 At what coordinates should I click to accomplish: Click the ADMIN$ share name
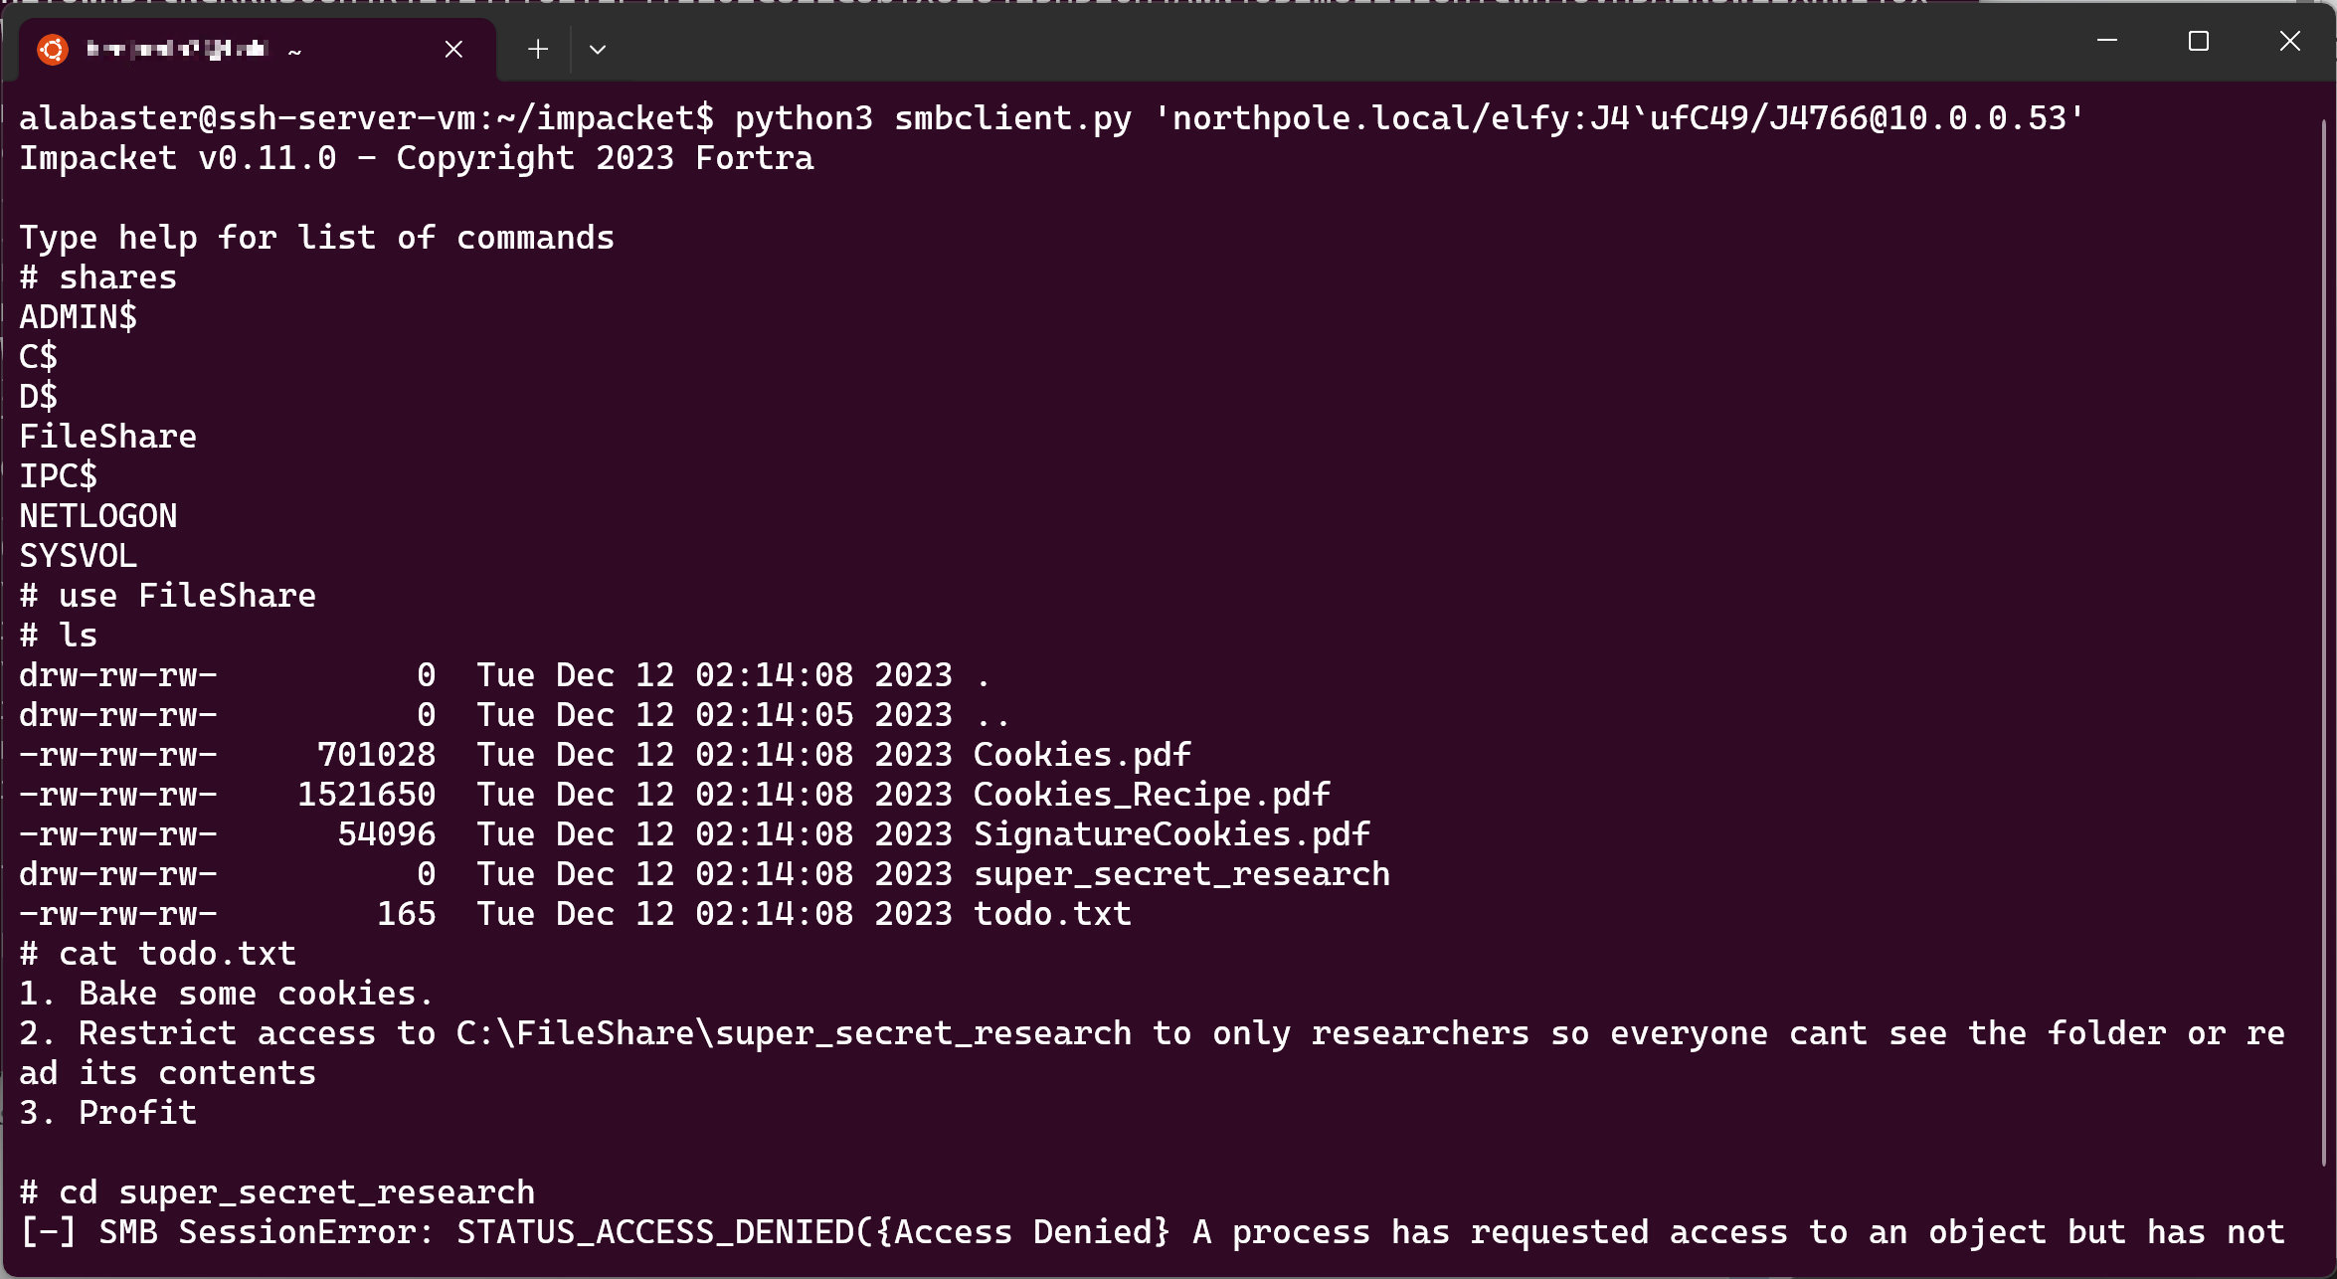pos(78,316)
